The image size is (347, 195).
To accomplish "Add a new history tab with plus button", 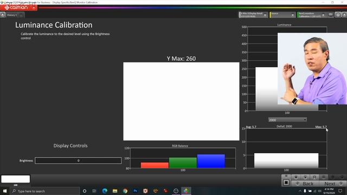I will (21, 15).
